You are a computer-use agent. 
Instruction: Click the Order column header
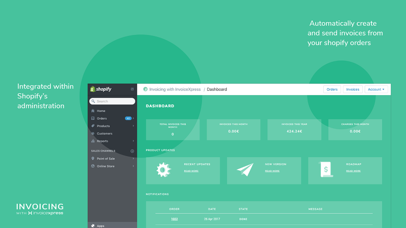174,209
